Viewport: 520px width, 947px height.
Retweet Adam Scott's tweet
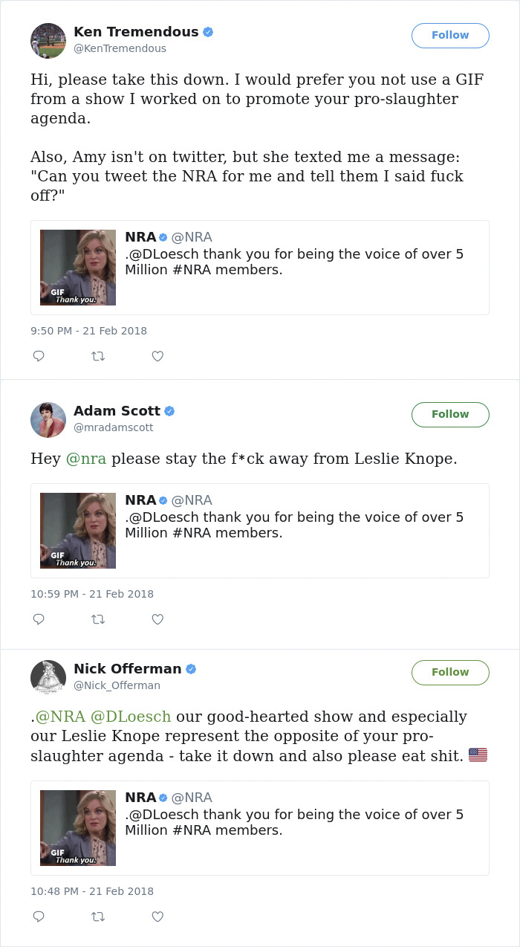98,619
